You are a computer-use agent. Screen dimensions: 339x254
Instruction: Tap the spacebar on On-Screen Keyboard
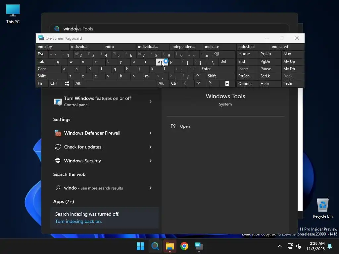pos(121,83)
